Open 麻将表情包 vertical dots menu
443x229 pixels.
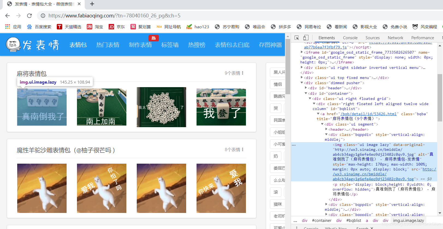tap(242, 73)
